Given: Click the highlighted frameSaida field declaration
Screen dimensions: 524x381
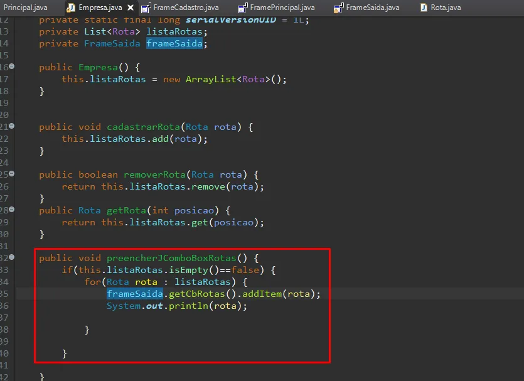Looking at the screenshot, I should [x=174, y=43].
